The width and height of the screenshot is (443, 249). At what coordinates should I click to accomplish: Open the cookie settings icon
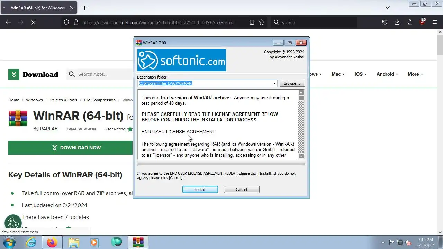click(13, 223)
